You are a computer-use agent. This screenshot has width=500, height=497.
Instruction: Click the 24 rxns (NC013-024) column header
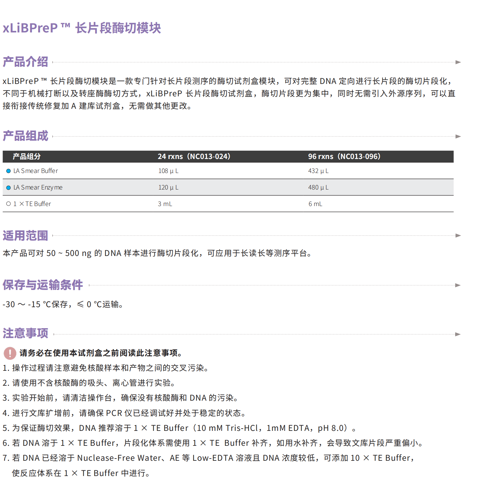coord(194,156)
